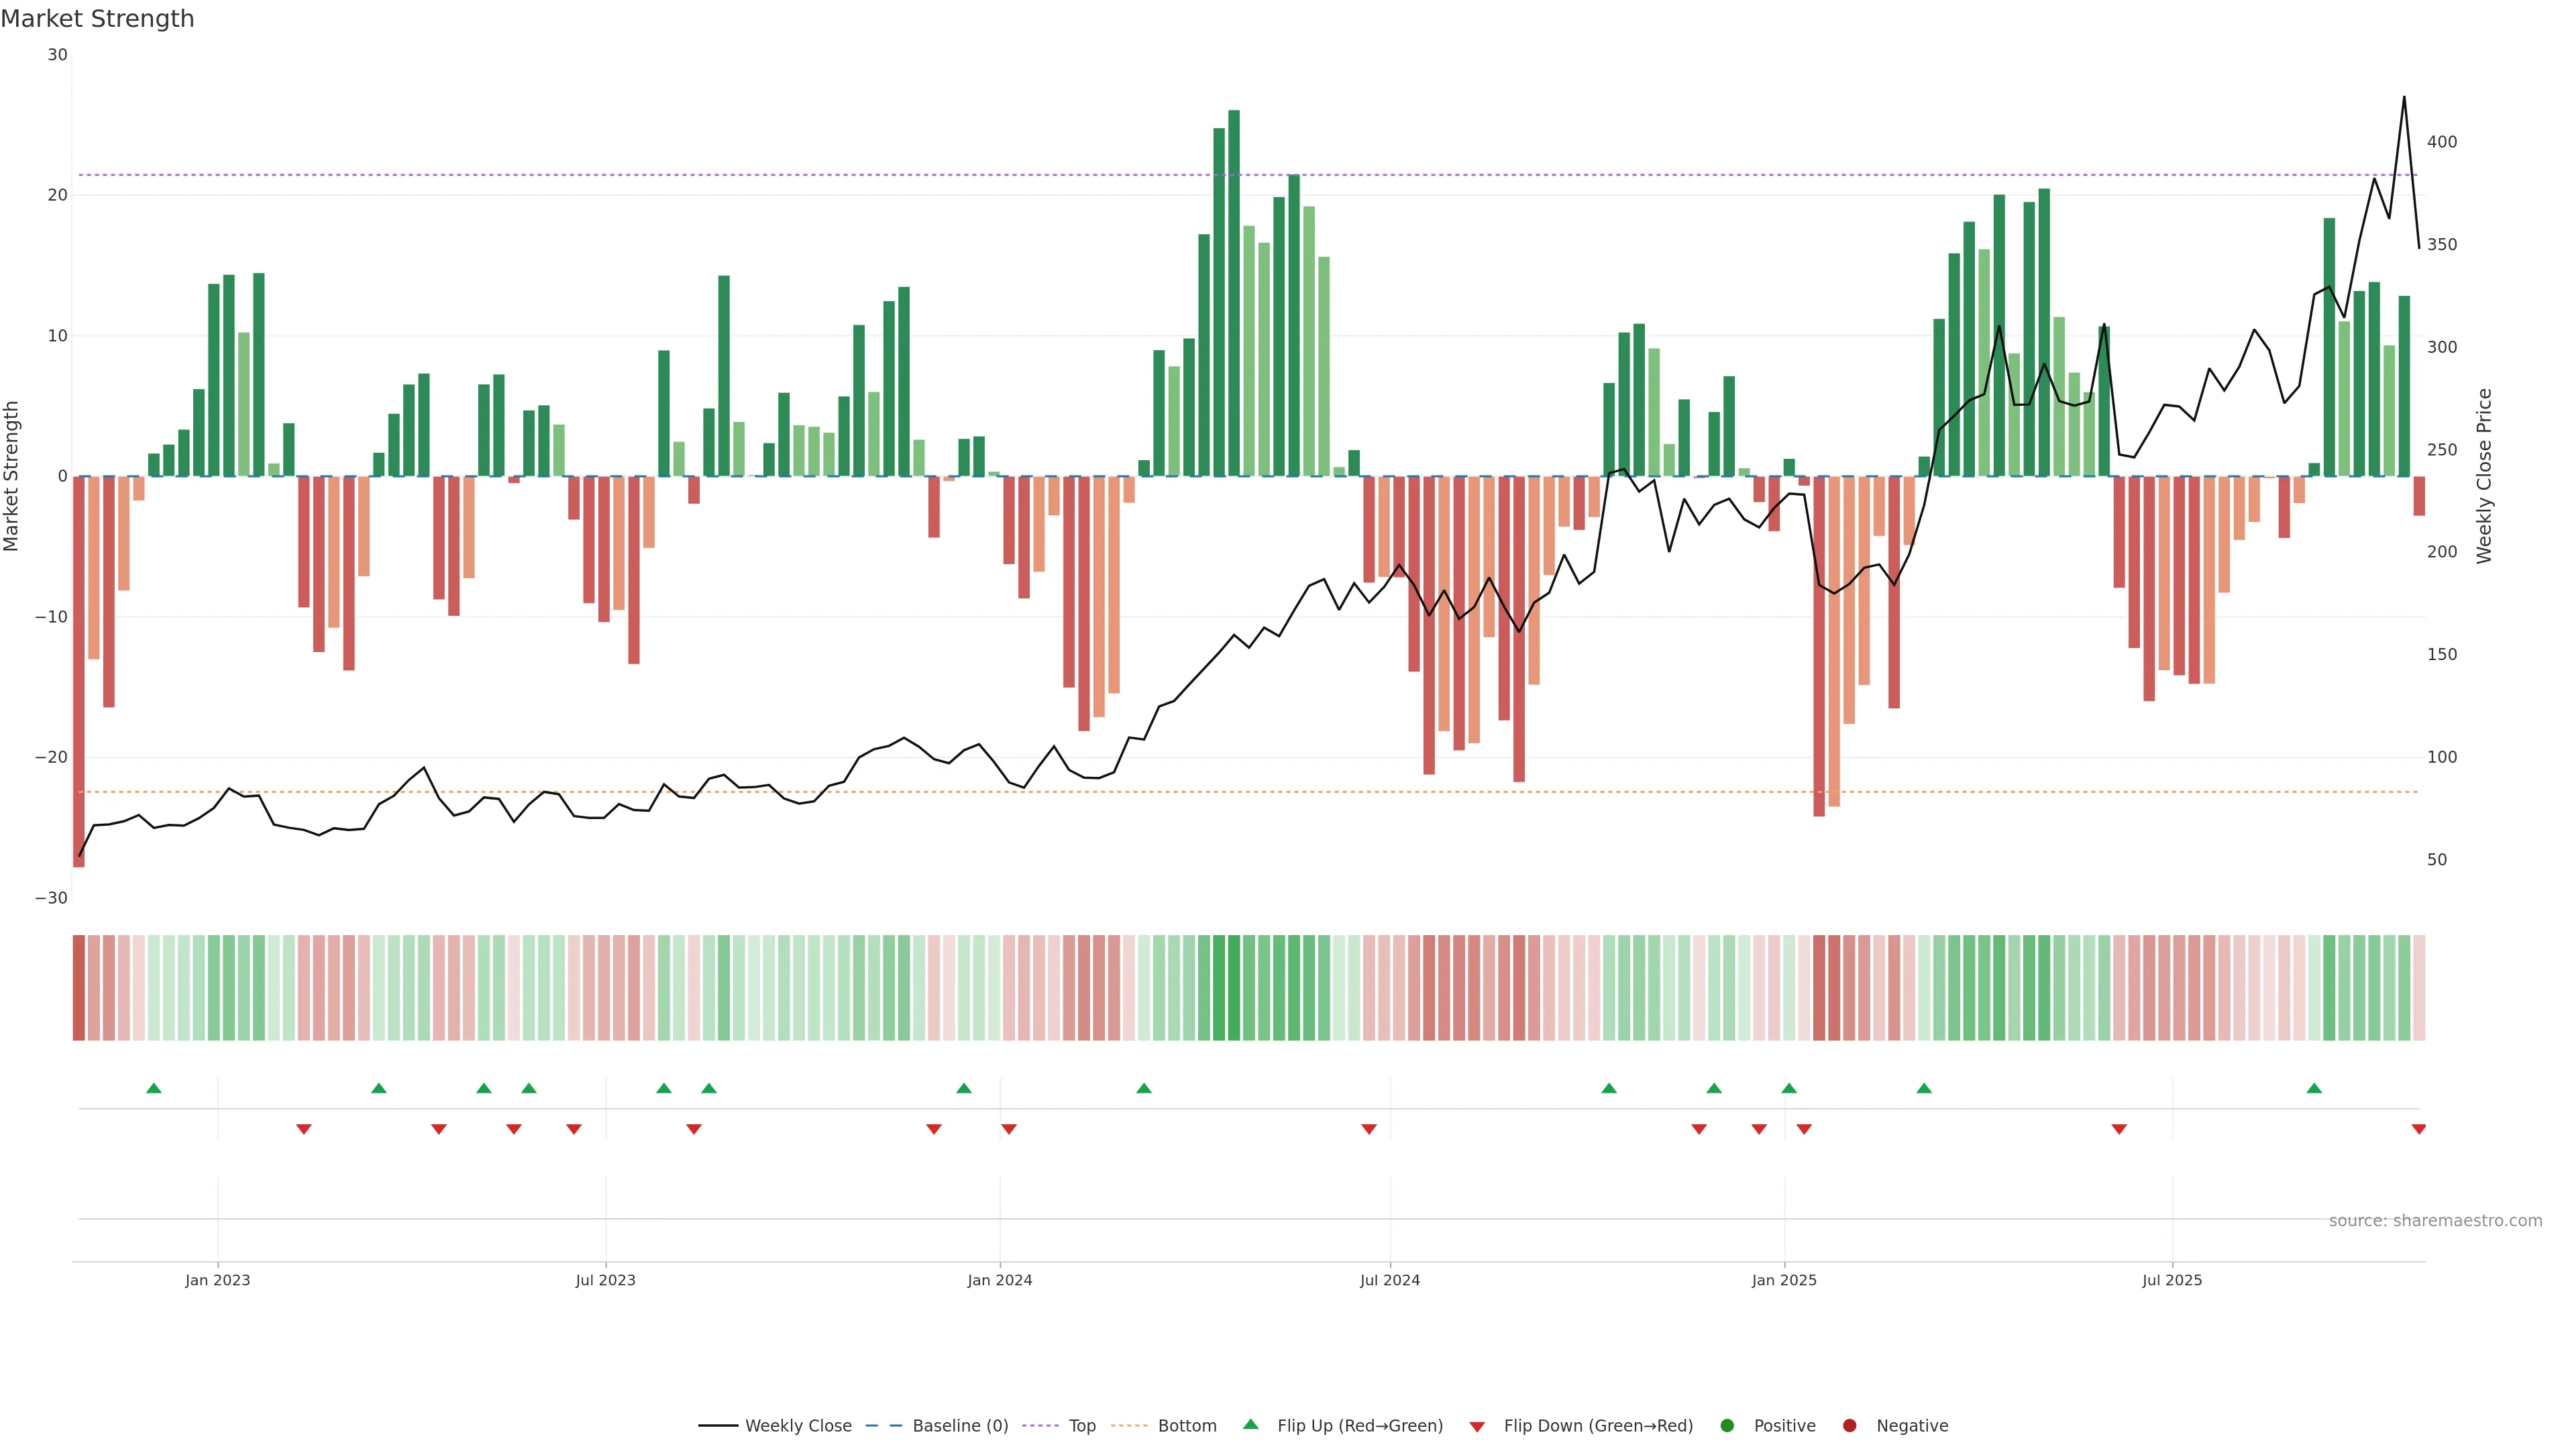This screenshot has height=1449, width=2576.
Task: Click the Weekly Close Price axis title
Action: click(2484, 476)
